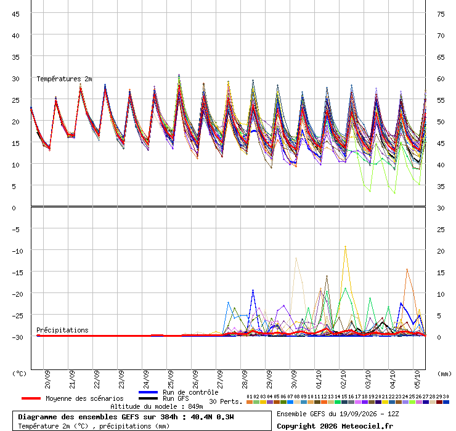The width and height of the screenshot is (456, 431).
Task: Click the purple perturbation 18 legend swatch
Action: click(x=364, y=402)
